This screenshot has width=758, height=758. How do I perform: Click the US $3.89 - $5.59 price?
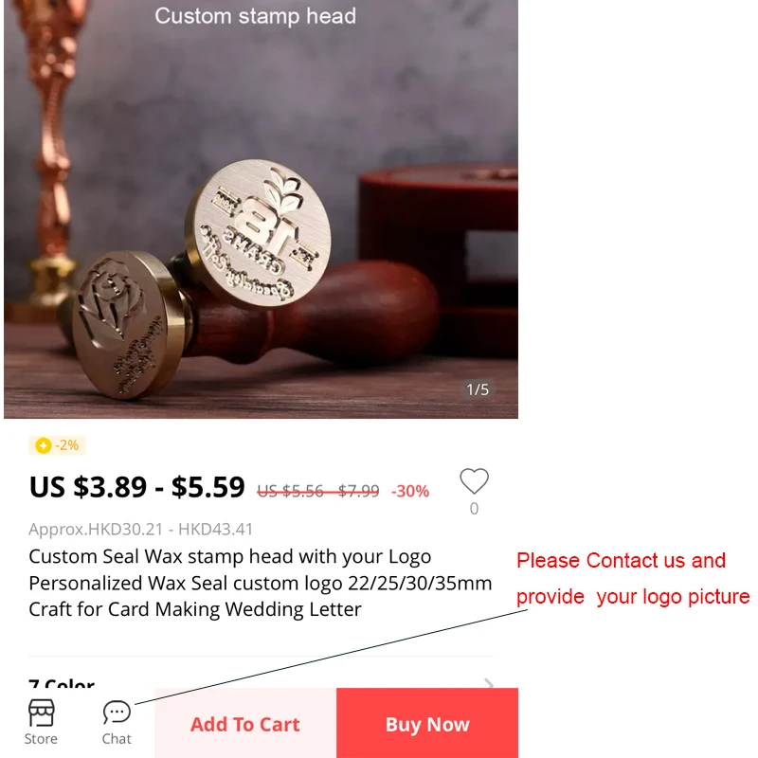click(x=136, y=487)
